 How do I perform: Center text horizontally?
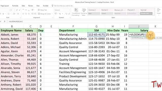coord(26,14)
